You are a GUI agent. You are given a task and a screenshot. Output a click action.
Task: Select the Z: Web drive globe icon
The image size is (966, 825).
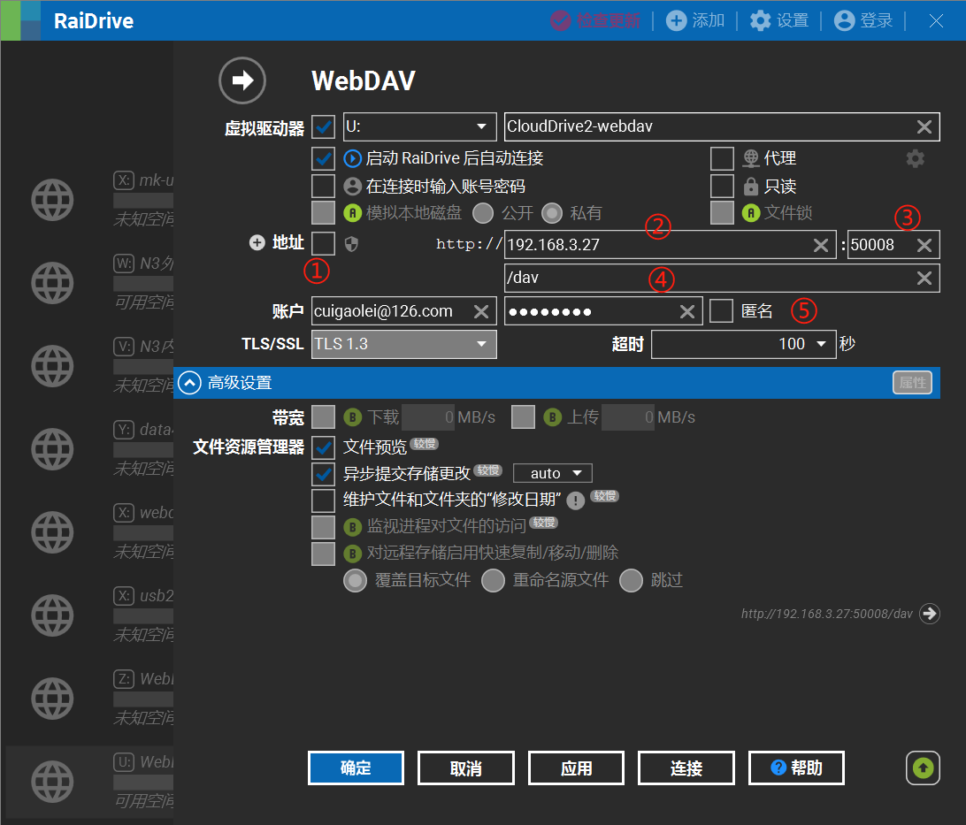click(52, 699)
